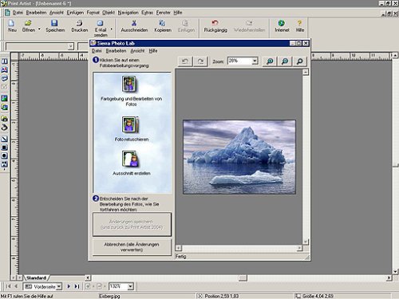Click the Photo Lab horizontal scrollbar left arrow
The image size is (399, 299).
(x=179, y=248)
